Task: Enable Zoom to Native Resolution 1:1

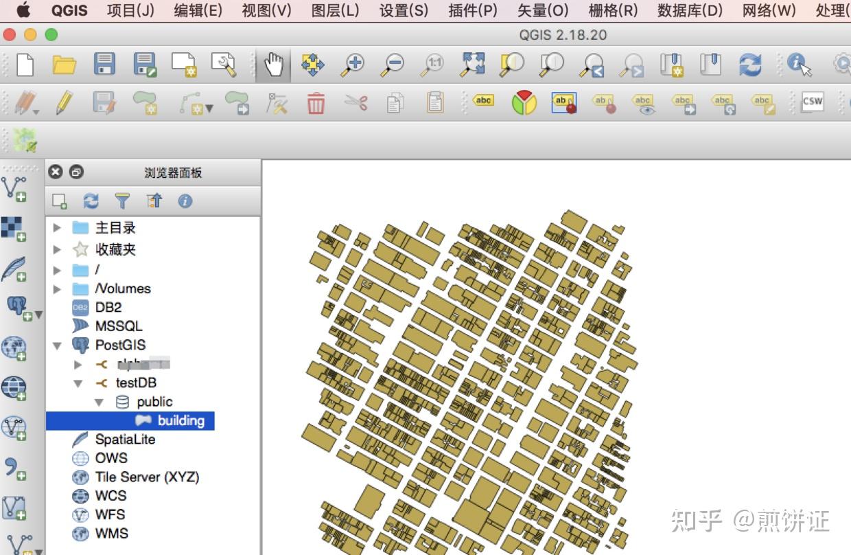Action: coord(431,64)
